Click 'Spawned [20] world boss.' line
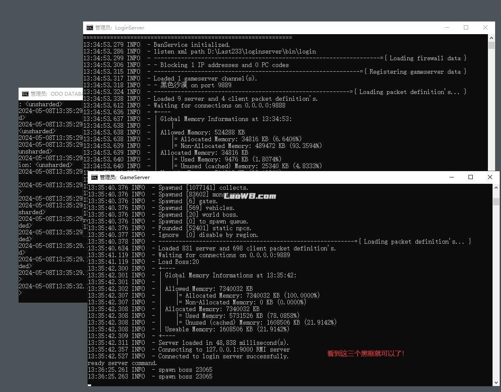The image size is (501, 392). click(x=163, y=215)
